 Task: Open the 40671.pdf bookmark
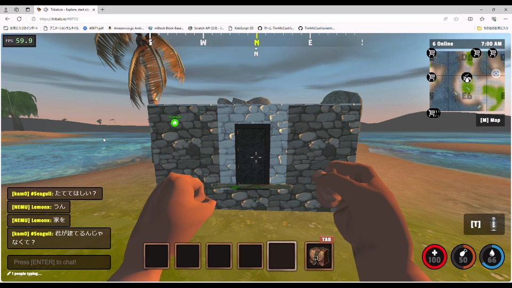(93, 28)
